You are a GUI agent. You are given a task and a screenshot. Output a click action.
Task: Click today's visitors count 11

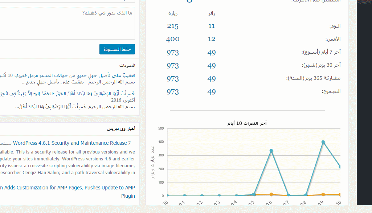pos(212,26)
